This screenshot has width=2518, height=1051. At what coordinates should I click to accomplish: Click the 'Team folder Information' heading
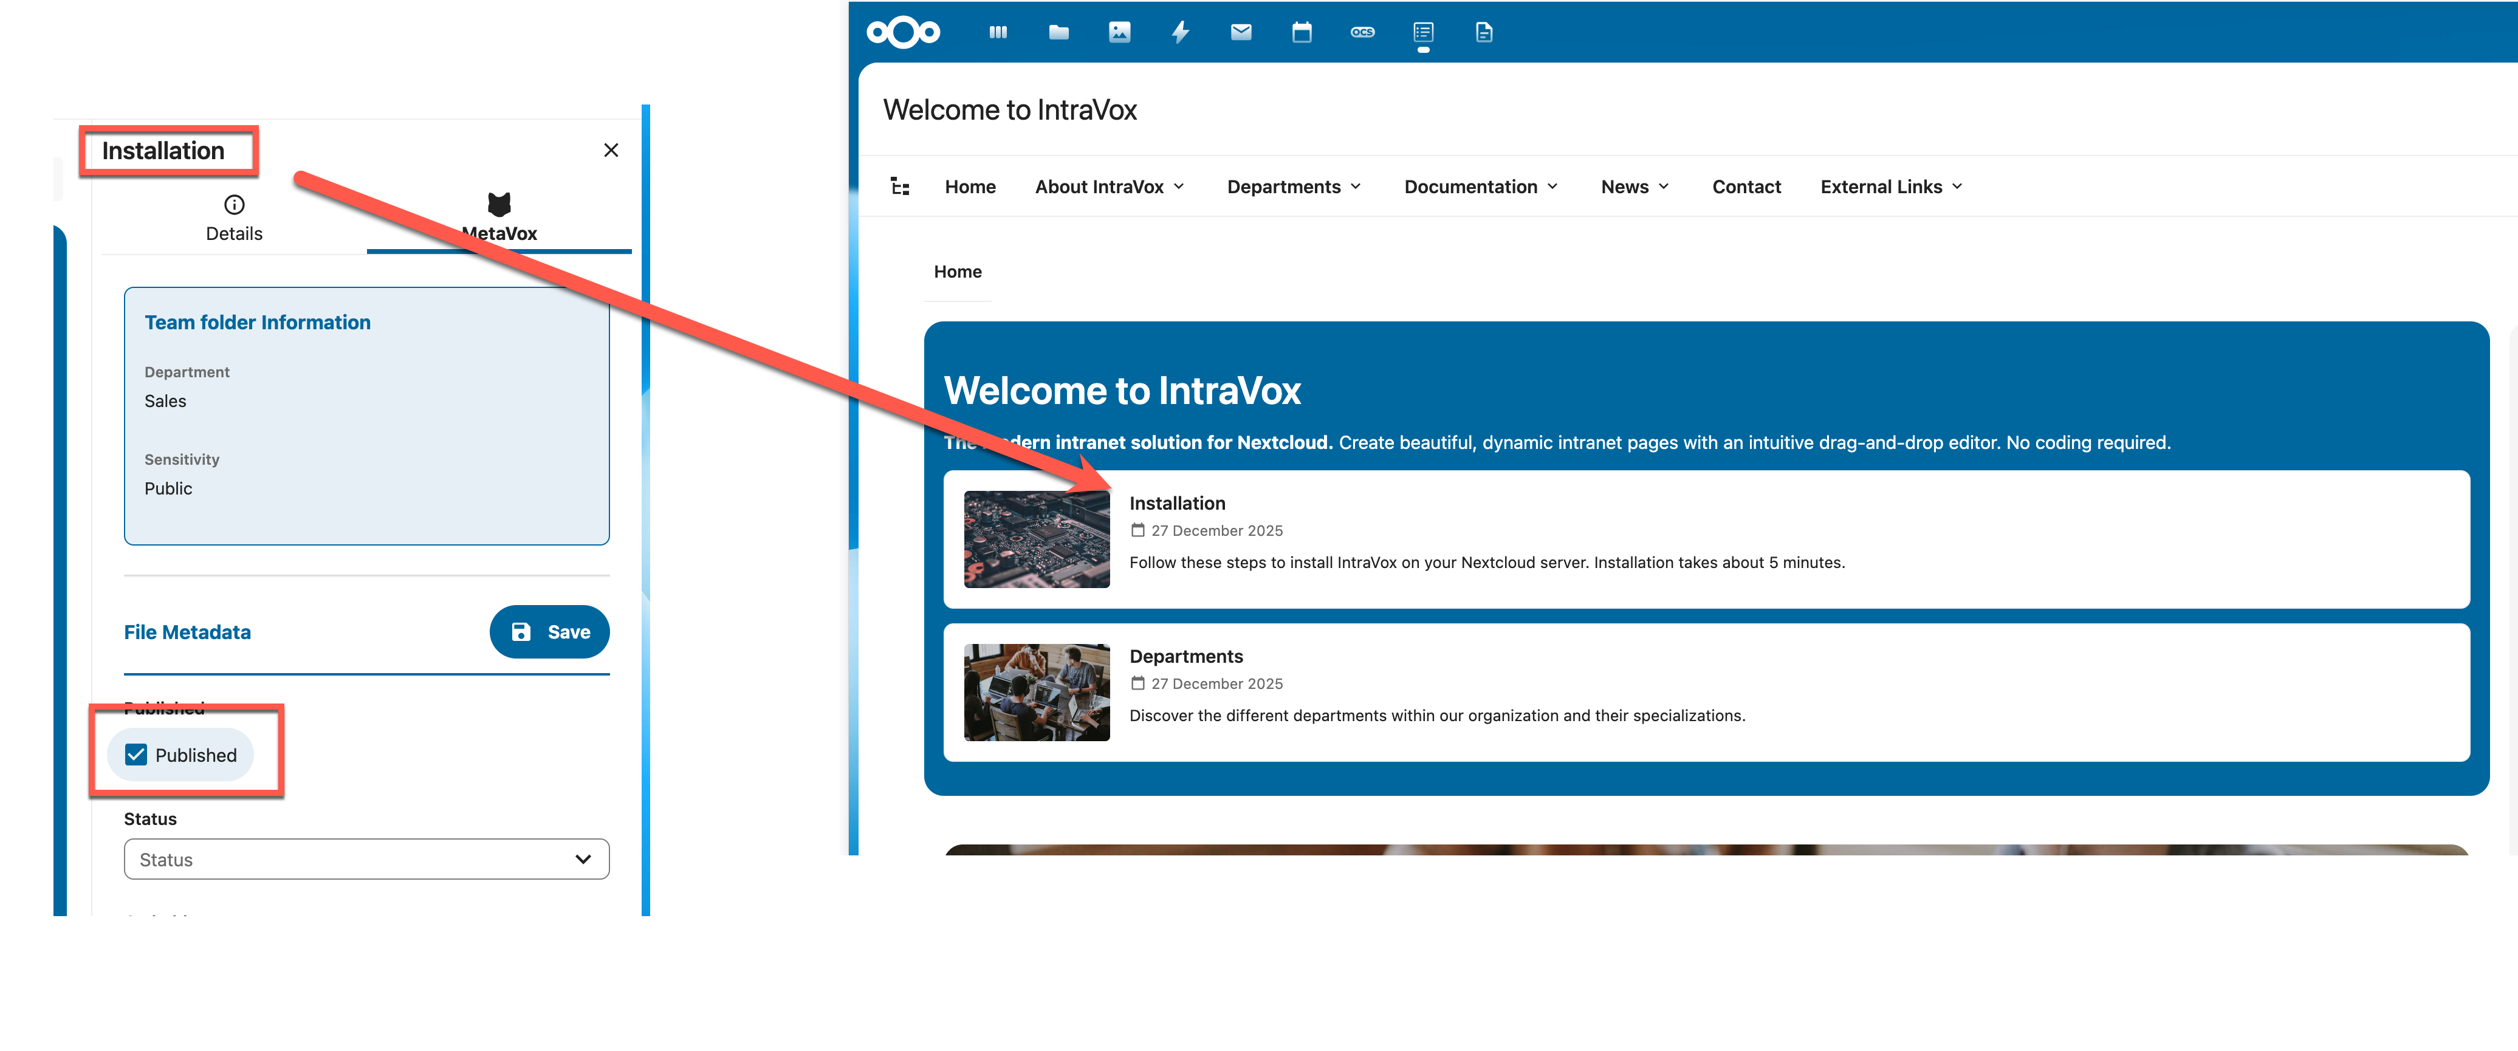click(258, 323)
